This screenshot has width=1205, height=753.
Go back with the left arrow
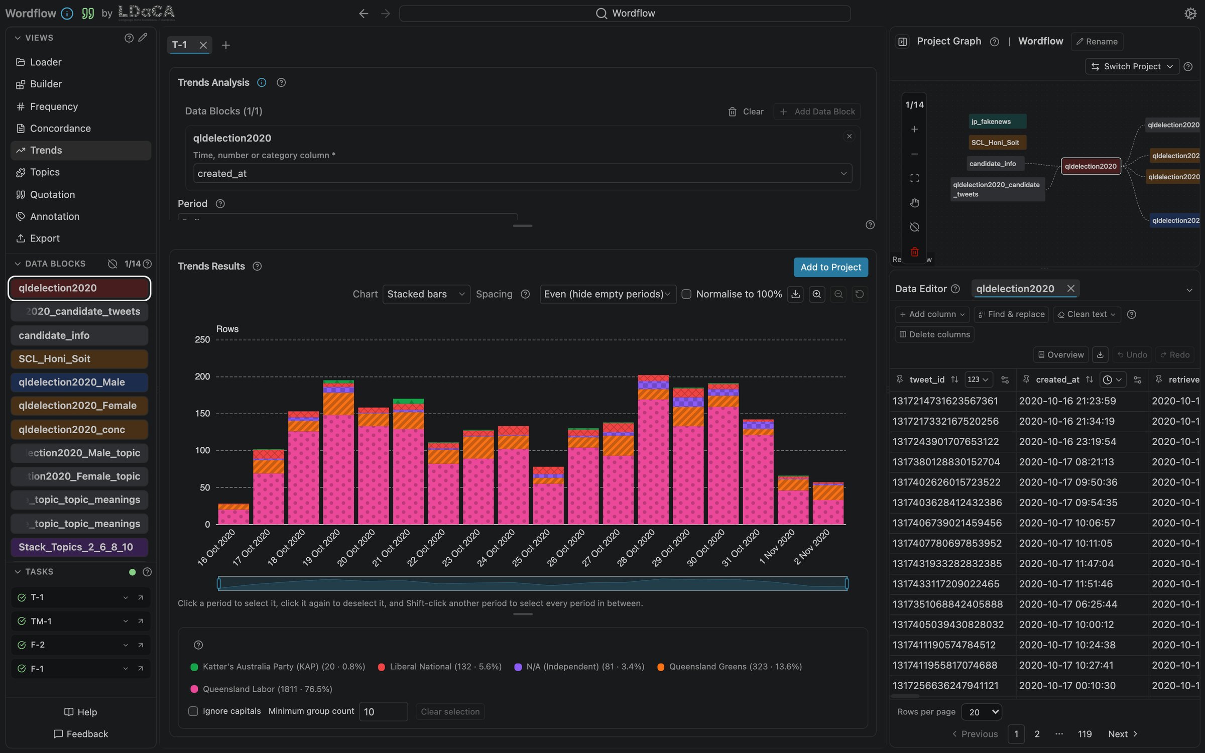(364, 14)
